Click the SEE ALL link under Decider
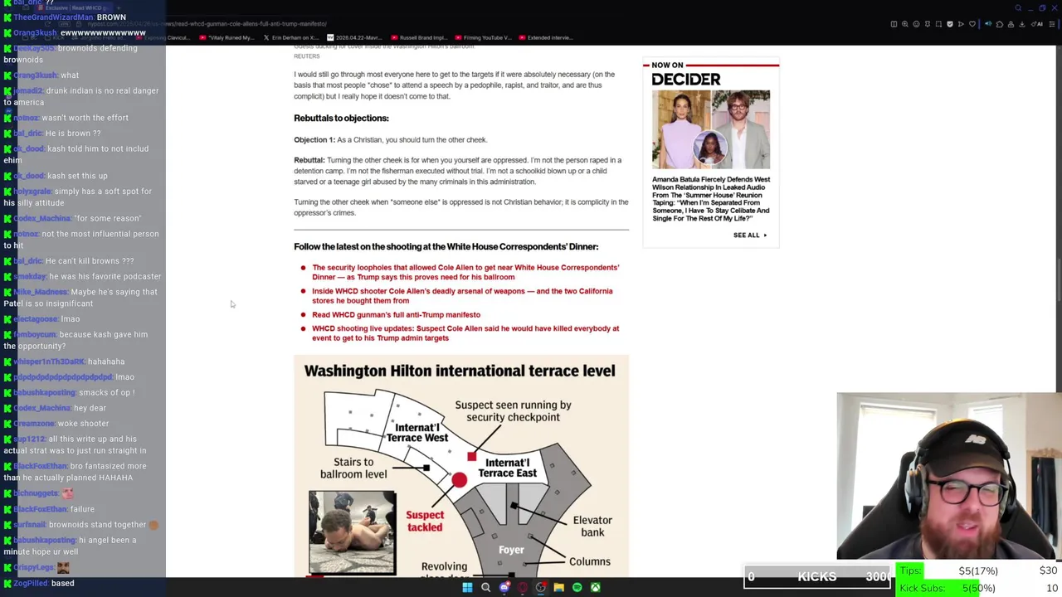 (750, 235)
